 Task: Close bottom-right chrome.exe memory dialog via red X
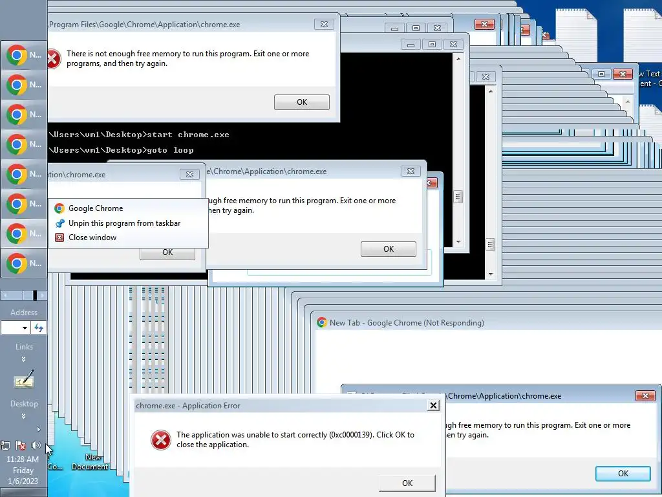coord(645,396)
